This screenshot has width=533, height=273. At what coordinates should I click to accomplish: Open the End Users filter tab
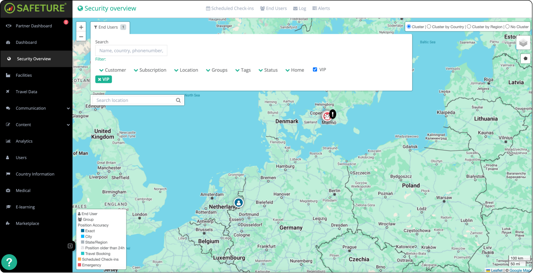point(110,27)
